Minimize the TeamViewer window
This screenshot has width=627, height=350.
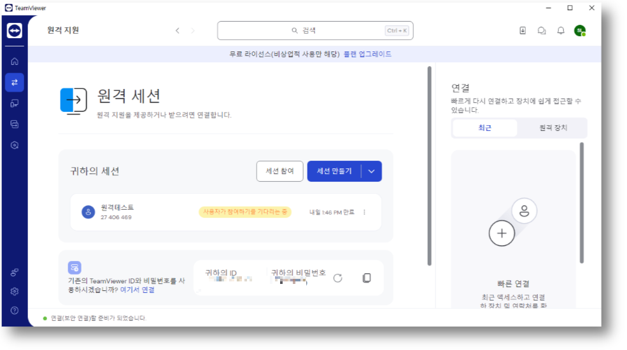(549, 8)
